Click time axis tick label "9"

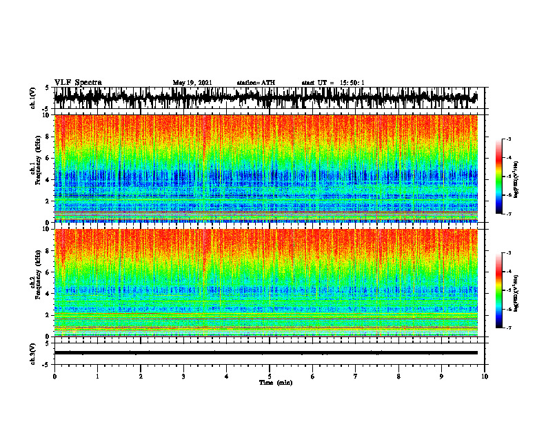pos(441,376)
